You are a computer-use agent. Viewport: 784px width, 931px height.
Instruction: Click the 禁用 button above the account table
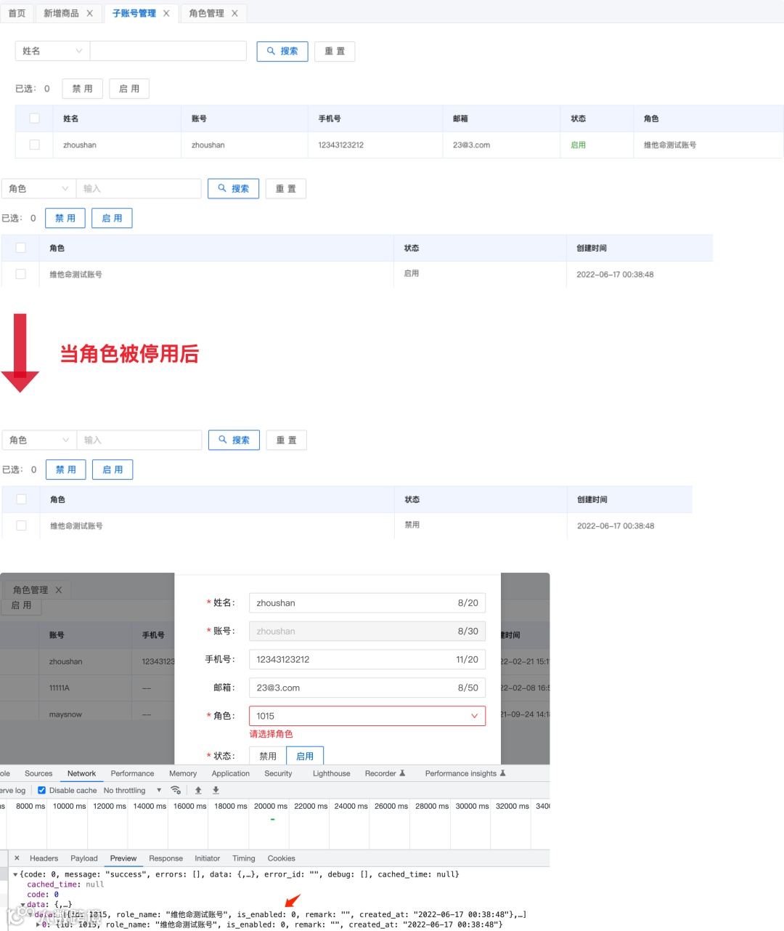pyautogui.click(x=82, y=88)
